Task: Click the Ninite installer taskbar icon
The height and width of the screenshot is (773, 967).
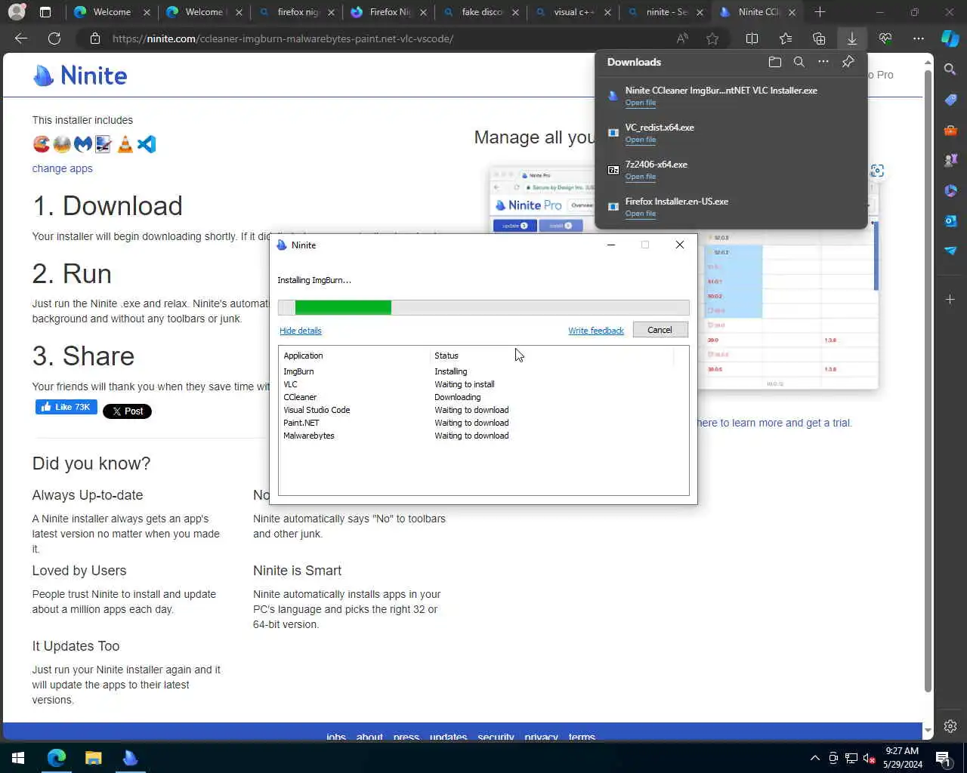Action: pos(130,758)
